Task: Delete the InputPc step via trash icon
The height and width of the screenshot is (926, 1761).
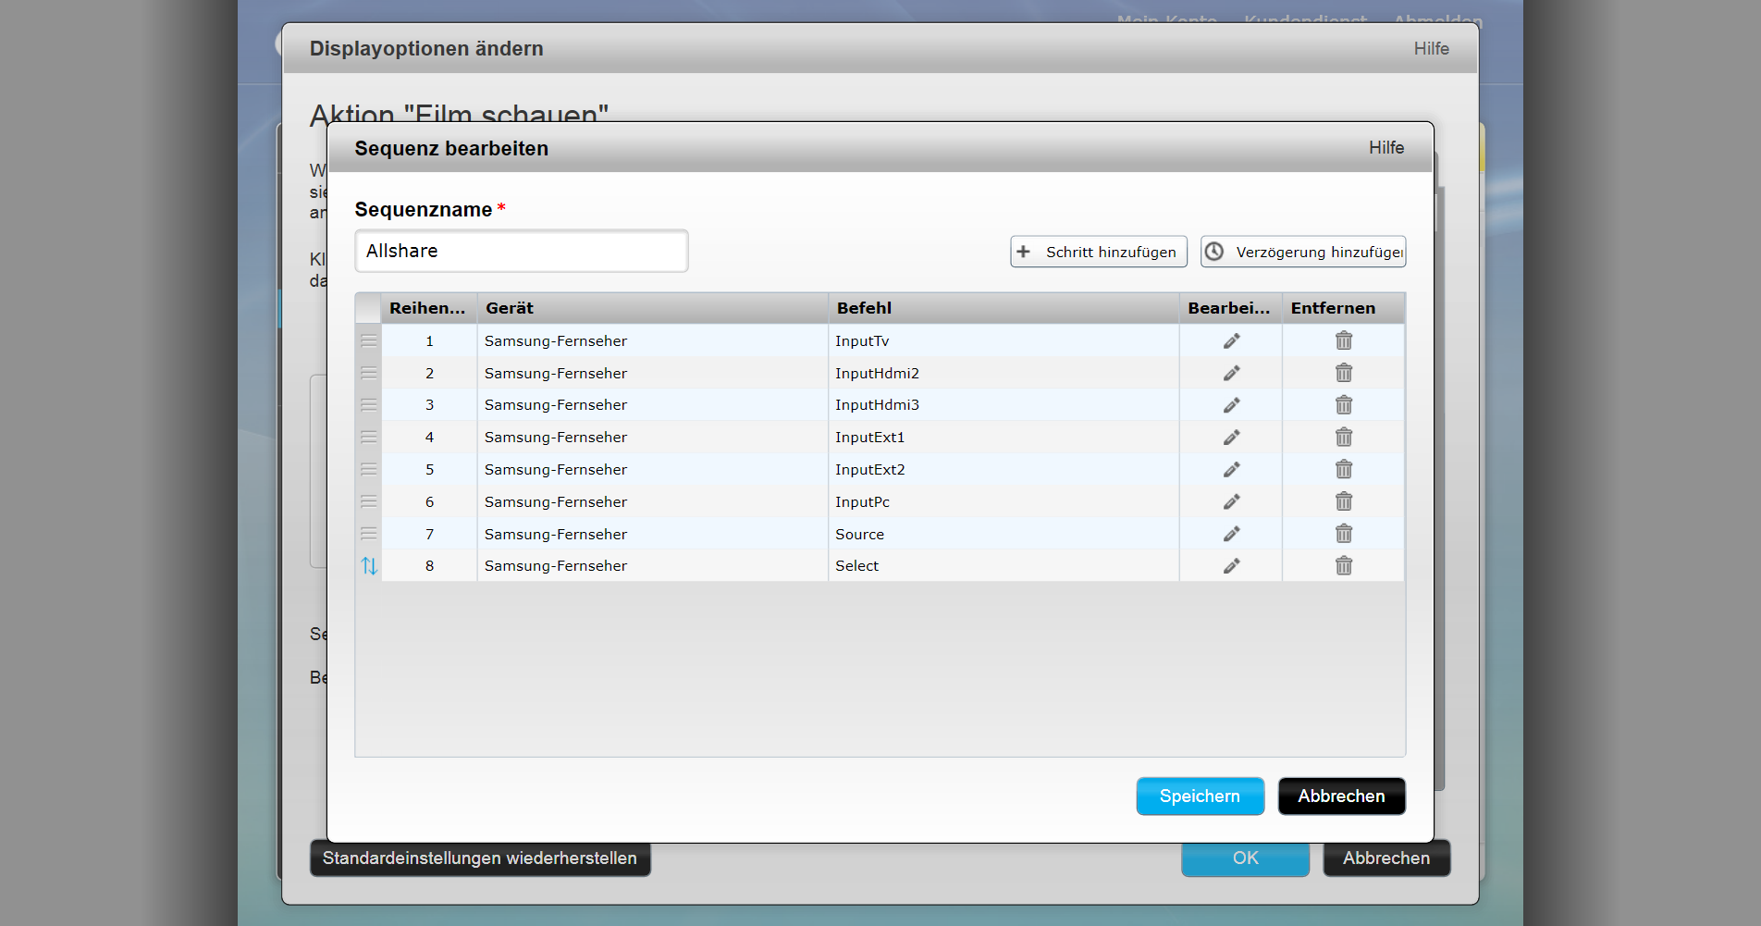Action: (1343, 501)
